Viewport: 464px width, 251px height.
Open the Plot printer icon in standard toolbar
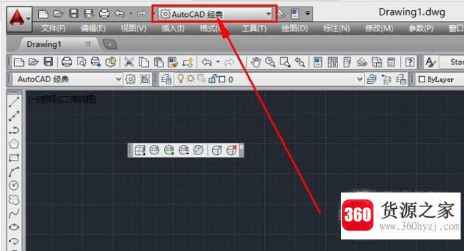tap(67, 62)
